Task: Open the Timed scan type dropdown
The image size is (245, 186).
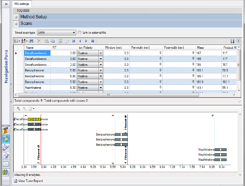Action: point(74,33)
